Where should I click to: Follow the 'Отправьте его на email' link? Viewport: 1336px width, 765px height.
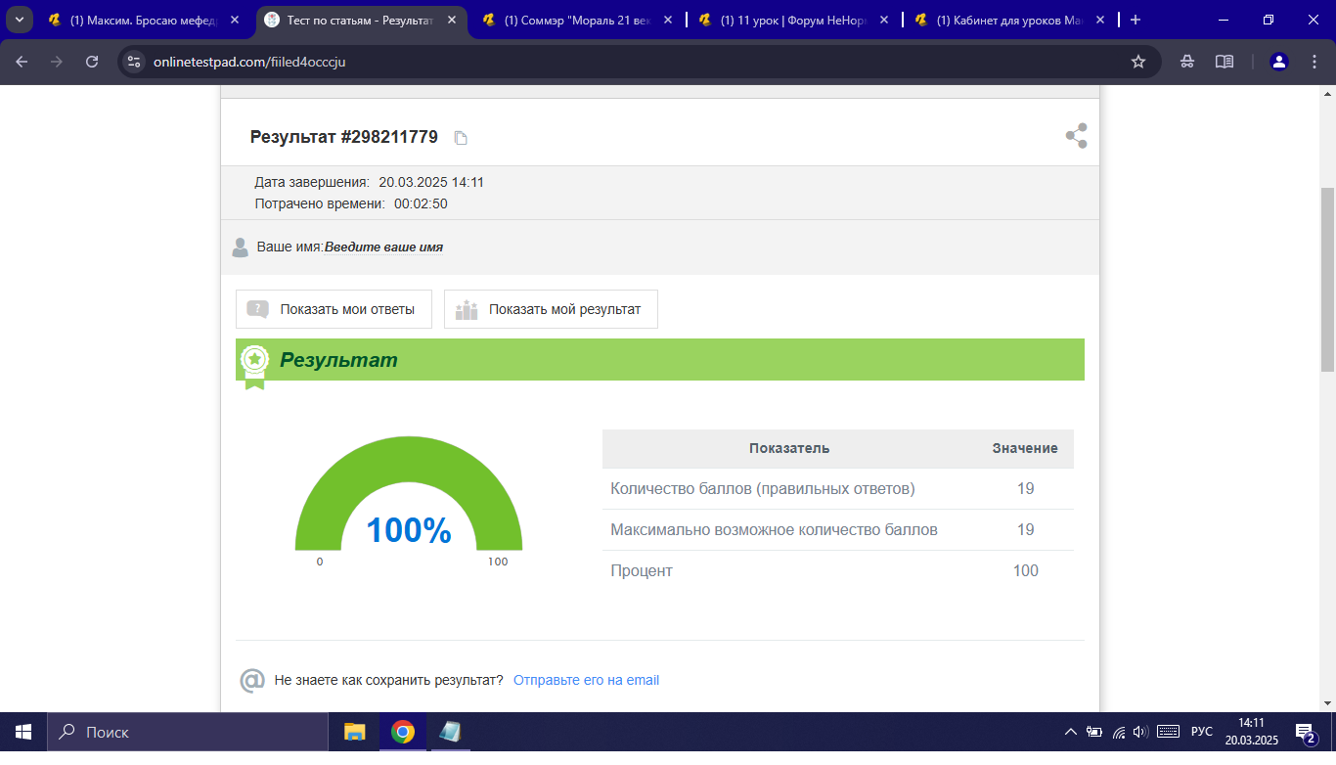[586, 680]
